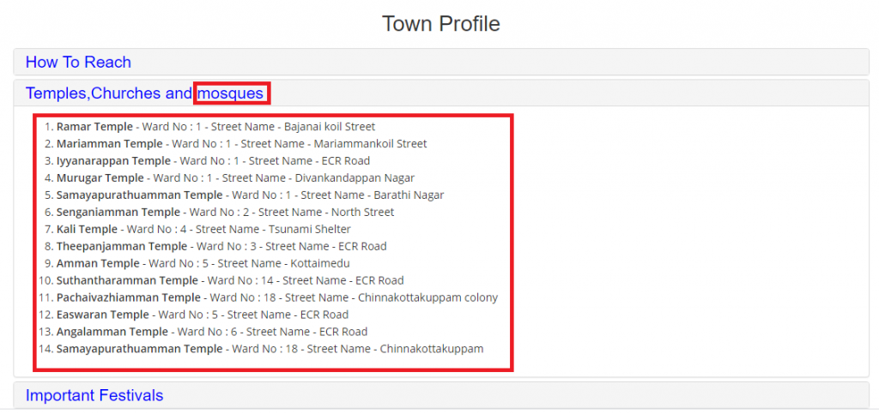Select the Mariamman Temple list item
Screen dimensions: 879x414
click(241, 144)
